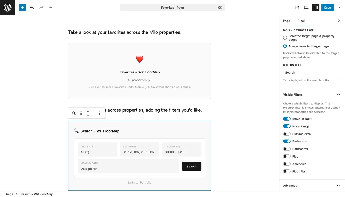Viewport: 345px width, 197px height.
Task: Open the block inserter plus icon
Action: [22, 7]
